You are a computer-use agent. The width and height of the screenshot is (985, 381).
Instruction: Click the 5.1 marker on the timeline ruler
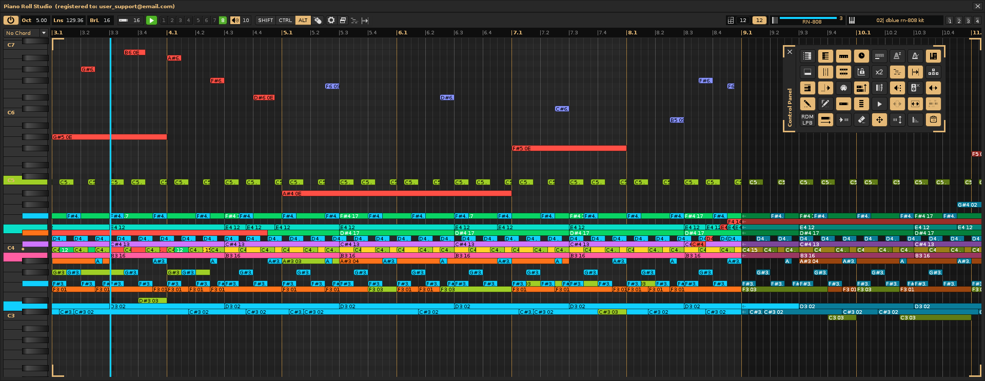[287, 33]
